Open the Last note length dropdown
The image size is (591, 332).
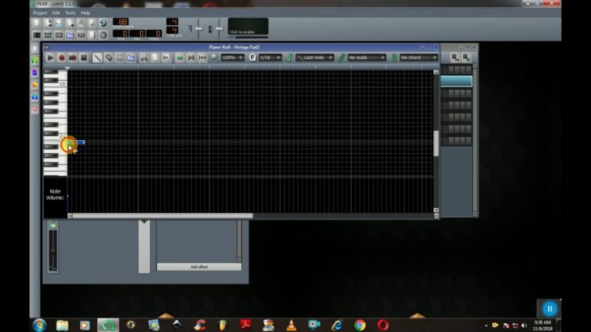(315, 57)
